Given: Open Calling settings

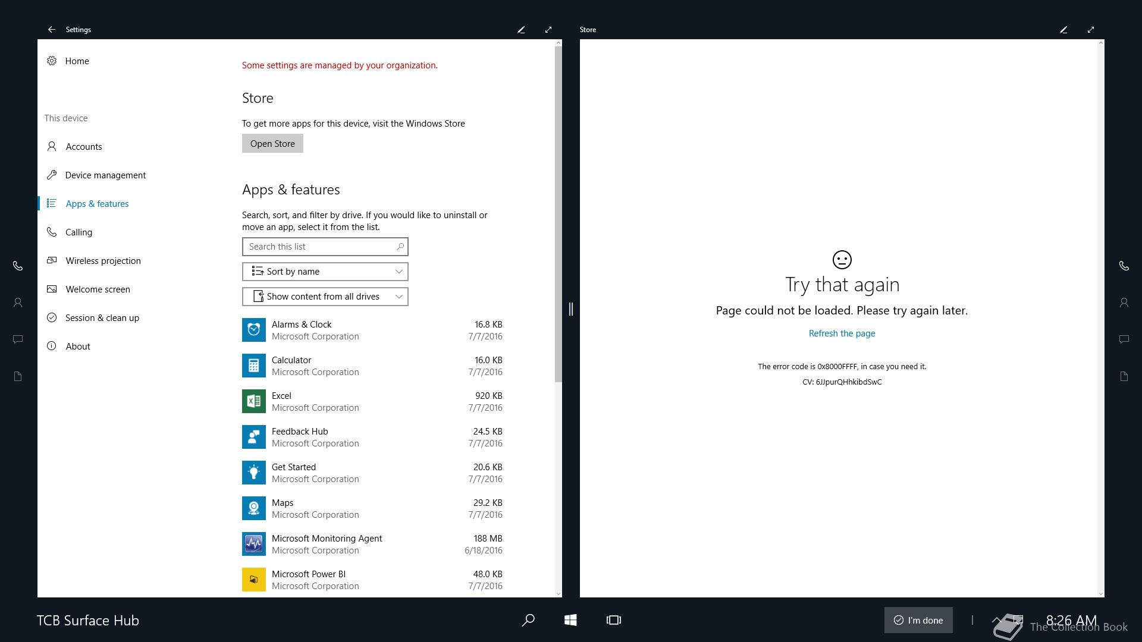Looking at the screenshot, I should [79, 232].
